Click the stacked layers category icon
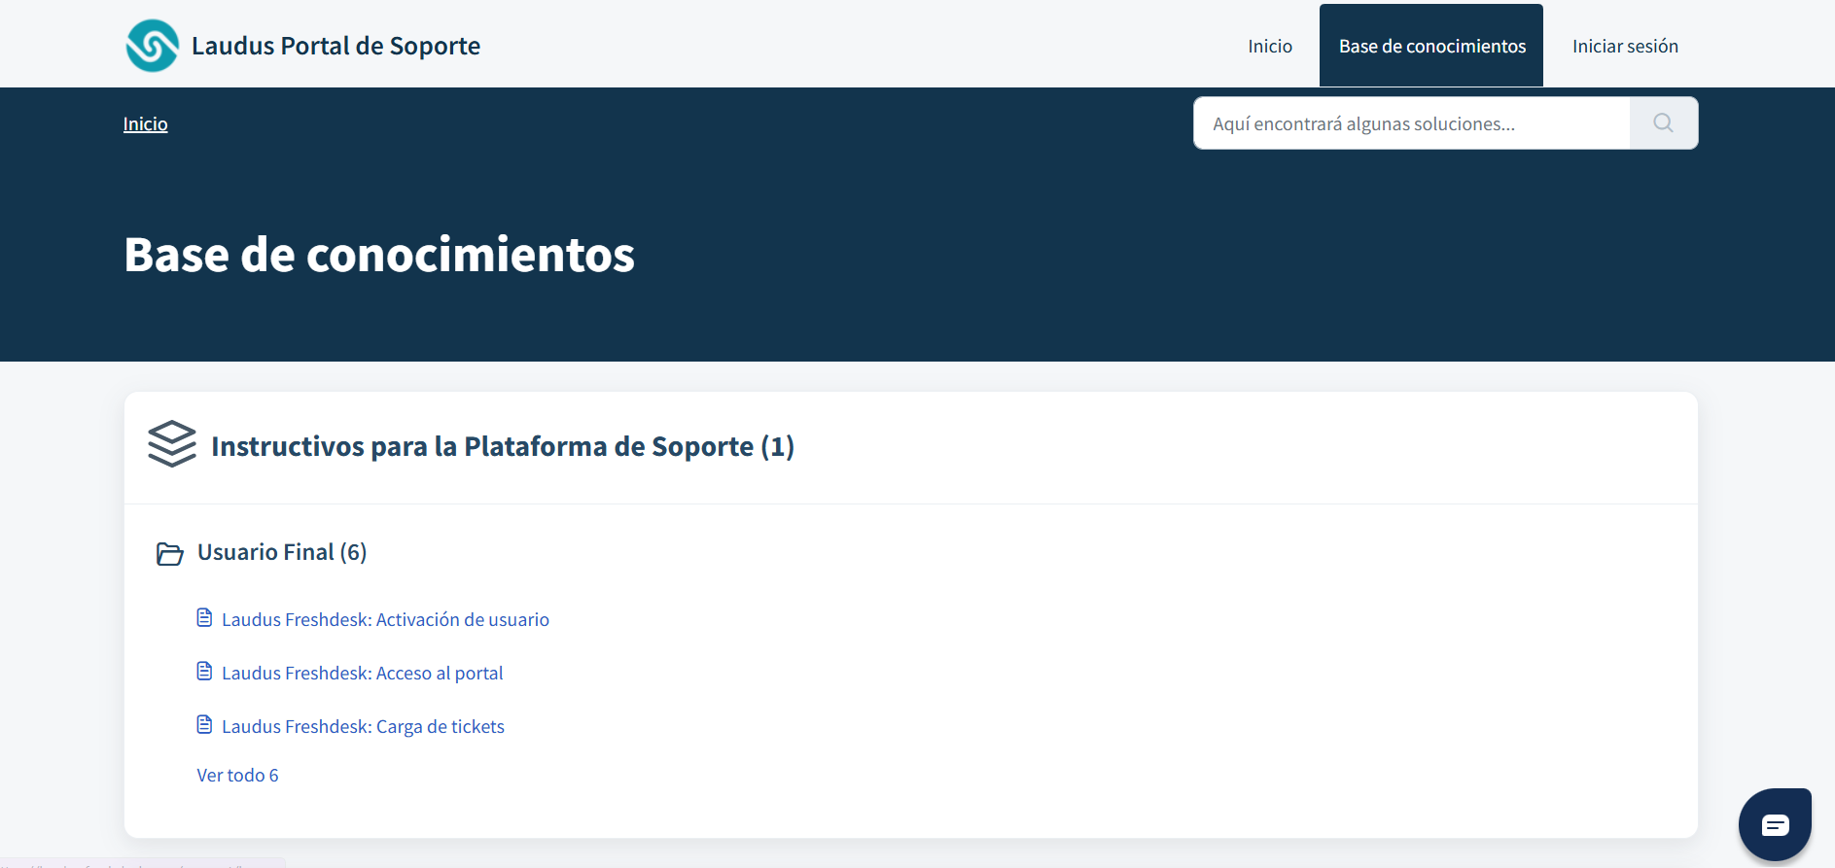The height and width of the screenshot is (868, 1835). [172, 444]
